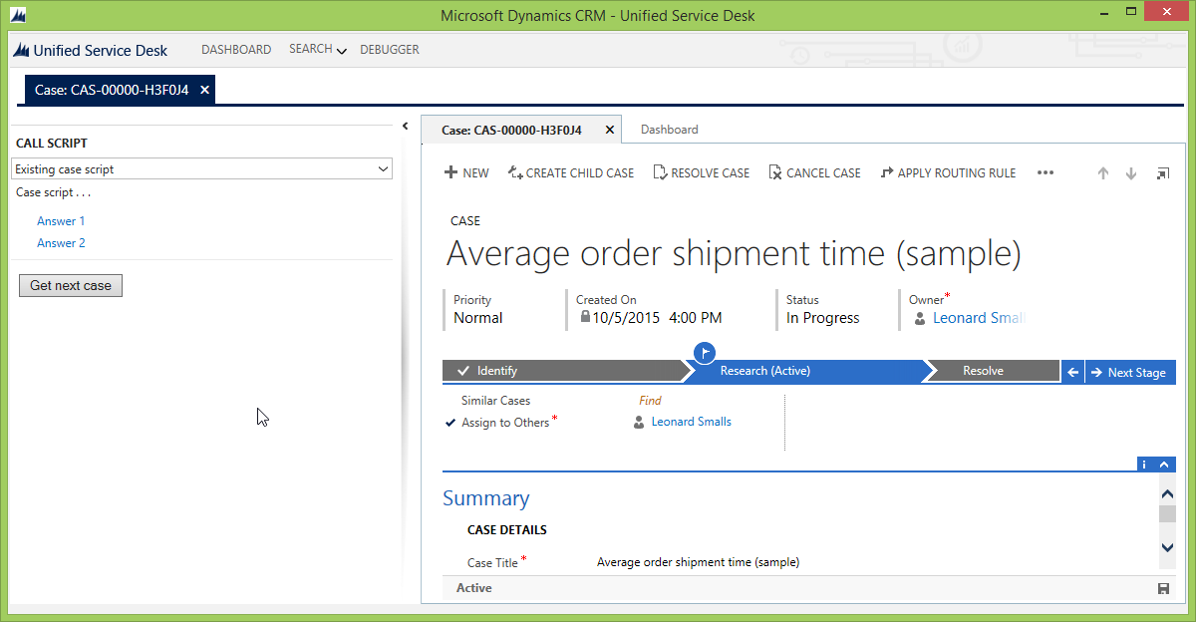
Task: Switch to the inner Dashboard tab
Action: [x=669, y=130]
